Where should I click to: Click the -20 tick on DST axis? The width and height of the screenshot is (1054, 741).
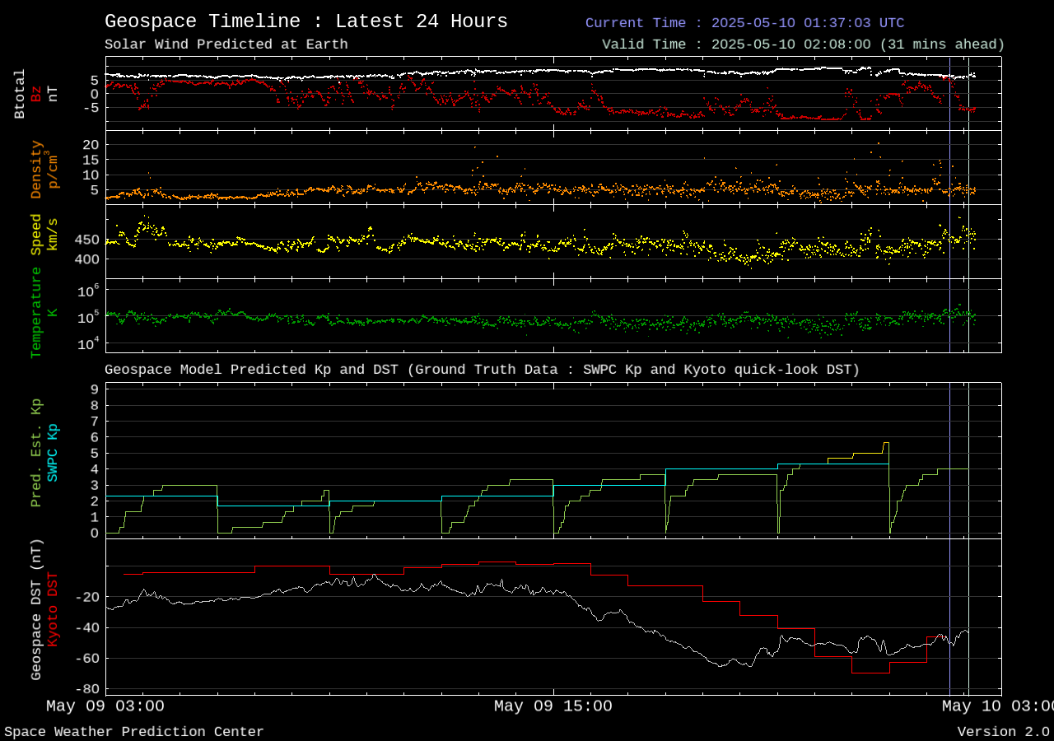click(x=88, y=597)
